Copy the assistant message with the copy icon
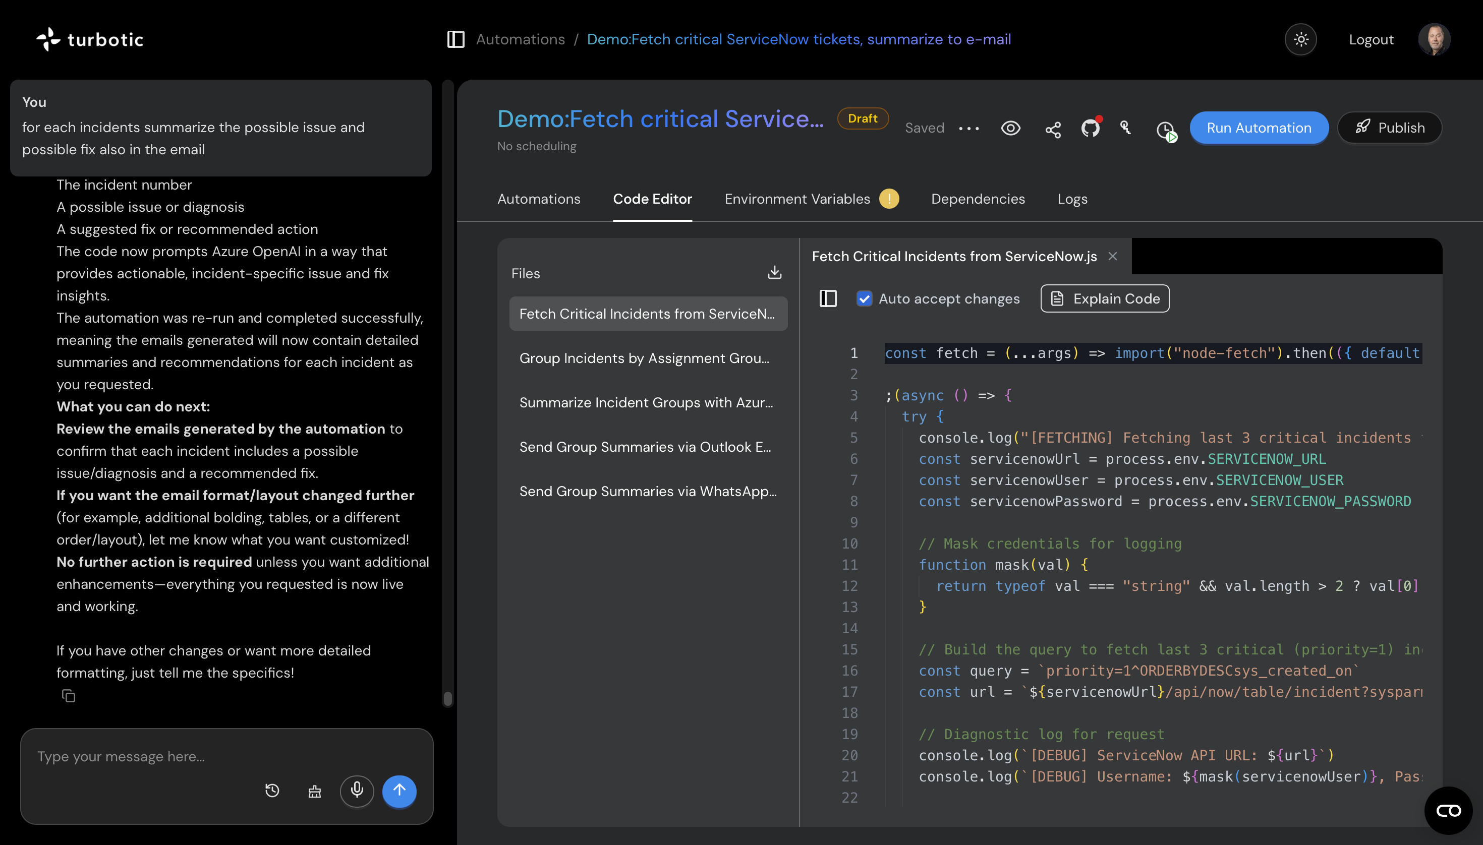Screen dimensions: 1483x845 point(69,695)
